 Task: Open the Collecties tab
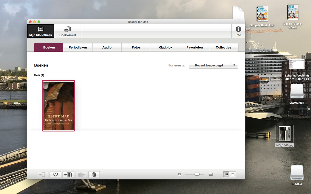pyautogui.click(x=223, y=47)
